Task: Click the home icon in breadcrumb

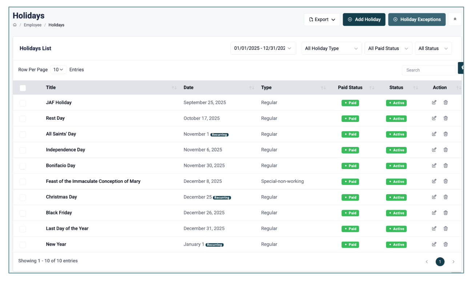Action: click(15, 25)
